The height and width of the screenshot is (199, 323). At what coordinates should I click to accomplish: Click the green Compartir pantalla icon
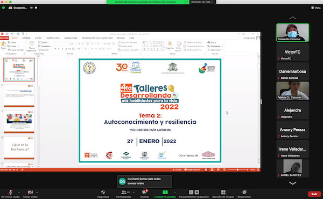[x=165, y=192]
